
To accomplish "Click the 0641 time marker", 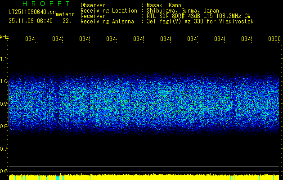I will point(31,39).
